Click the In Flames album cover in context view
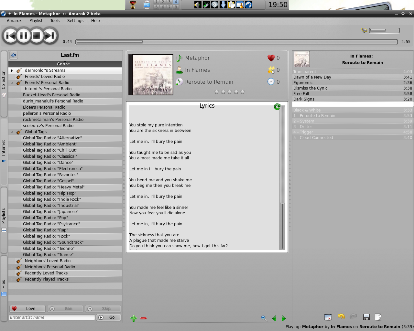The image size is (414, 331). (x=151, y=75)
